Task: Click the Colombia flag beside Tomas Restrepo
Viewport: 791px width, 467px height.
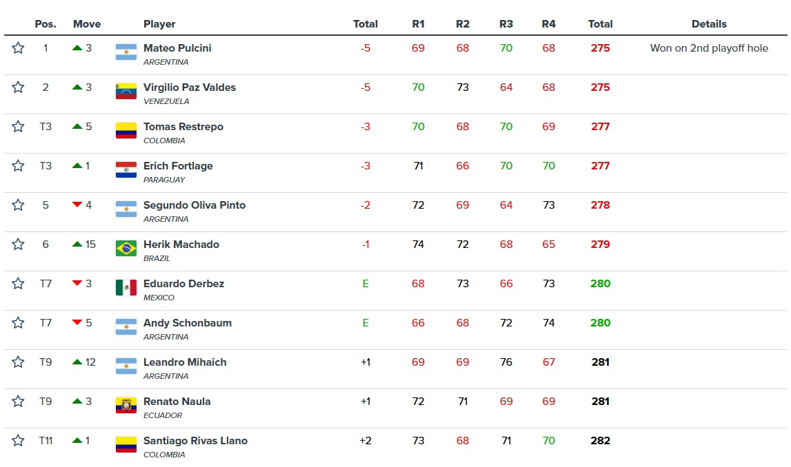Action: 125,131
